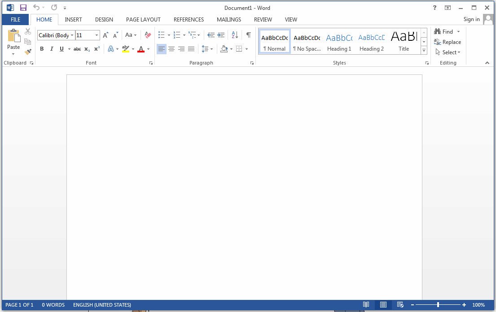Click the zoom slider plus button
This screenshot has height=312, width=496.
click(x=464, y=305)
